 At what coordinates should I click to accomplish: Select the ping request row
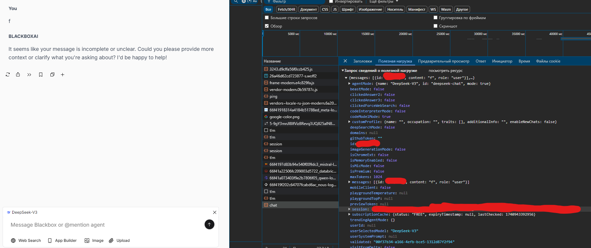coord(300,96)
